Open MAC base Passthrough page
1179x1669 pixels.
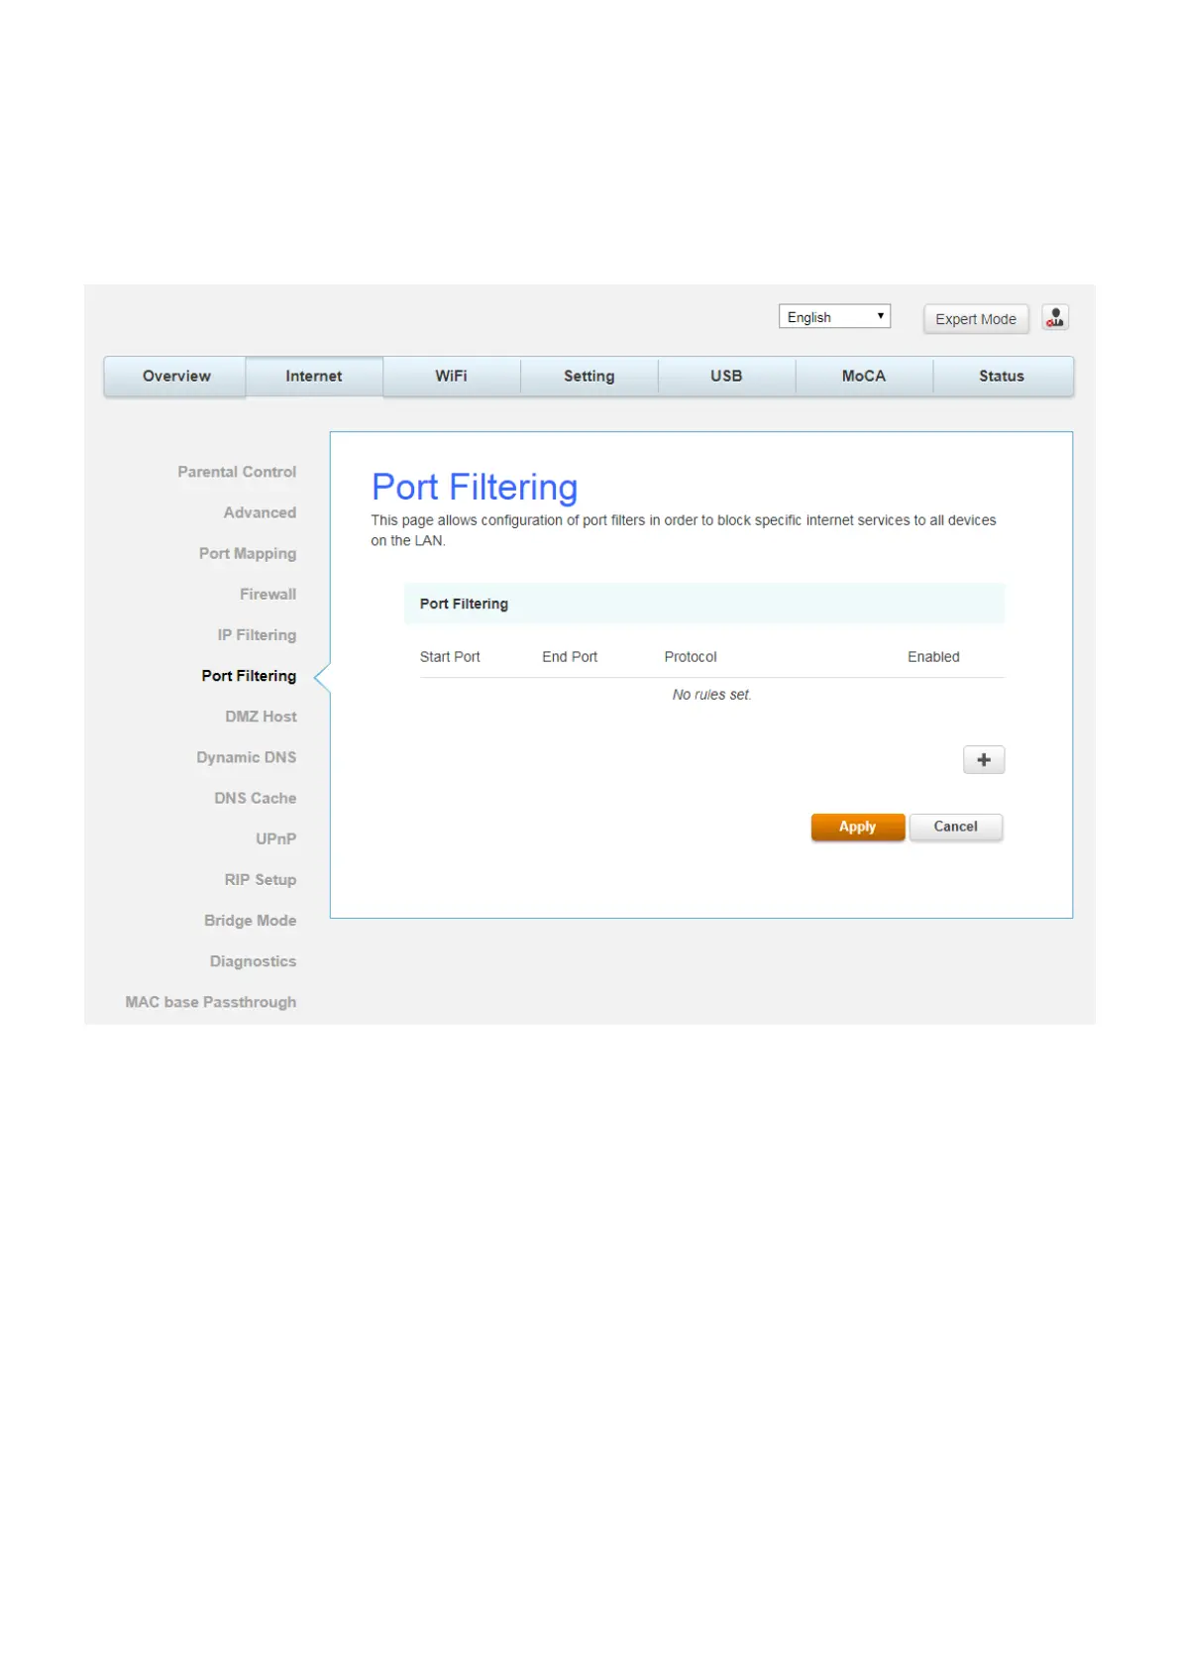click(210, 1002)
